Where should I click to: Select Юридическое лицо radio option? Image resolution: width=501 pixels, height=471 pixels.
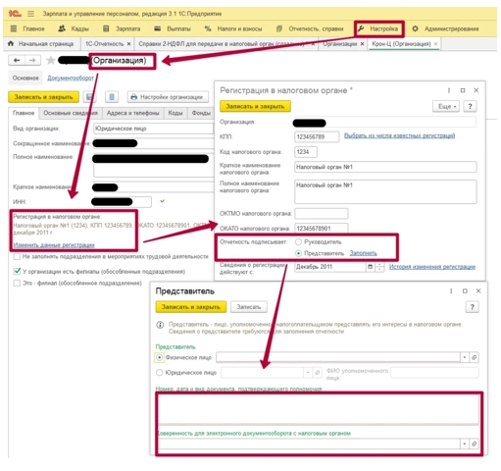pos(159,372)
